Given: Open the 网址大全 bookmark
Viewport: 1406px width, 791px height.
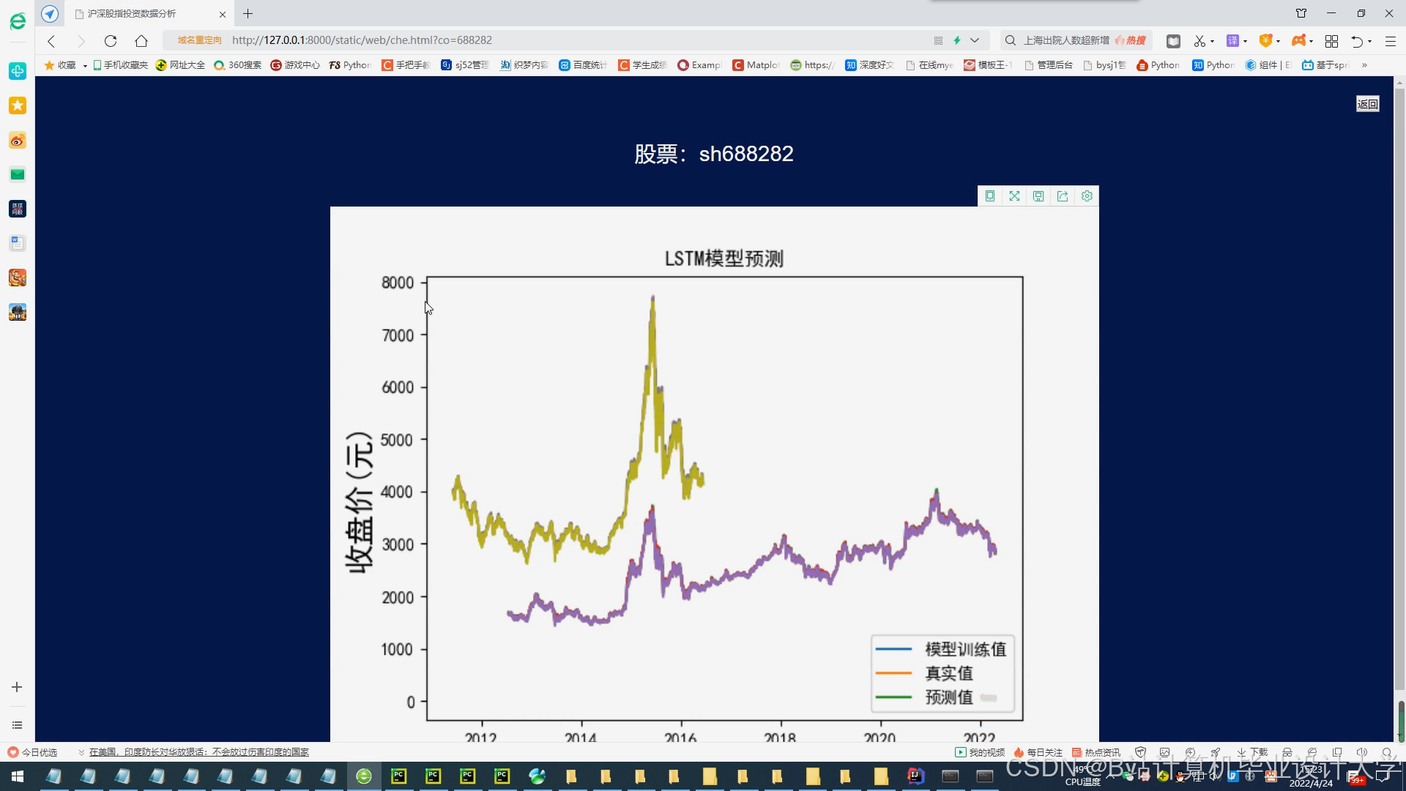Looking at the screenshot, I should click(x=181, y=65).
